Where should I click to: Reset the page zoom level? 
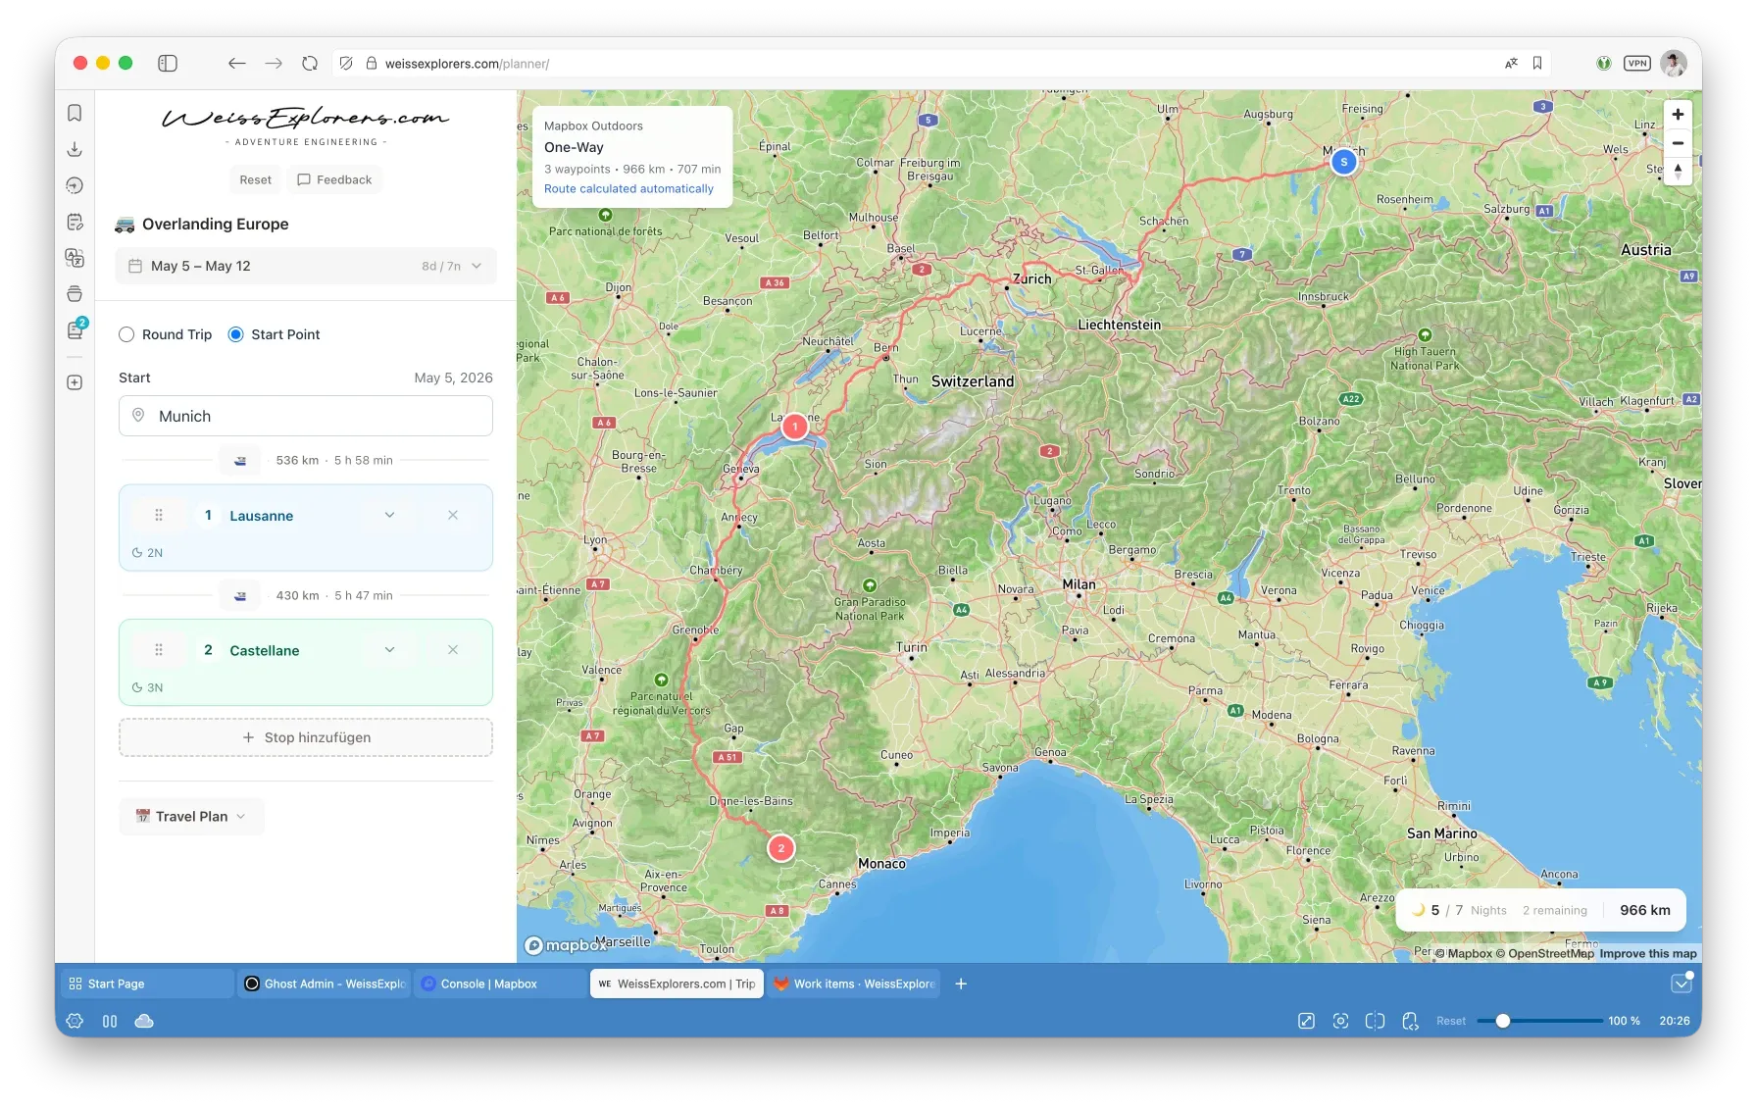pos(1451,1021)
